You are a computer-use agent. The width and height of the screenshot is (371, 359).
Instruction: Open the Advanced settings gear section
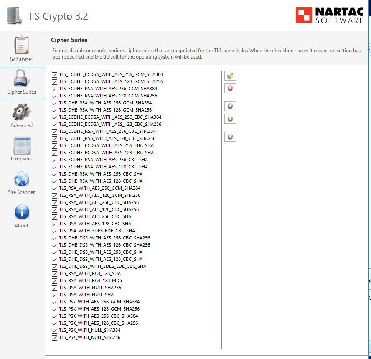coord(21,116)
